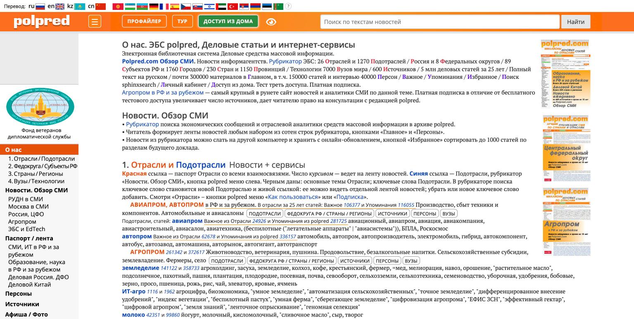Click the polpred logo in header
The width and height of the screenshot is (634, 319).
(42, 21)
